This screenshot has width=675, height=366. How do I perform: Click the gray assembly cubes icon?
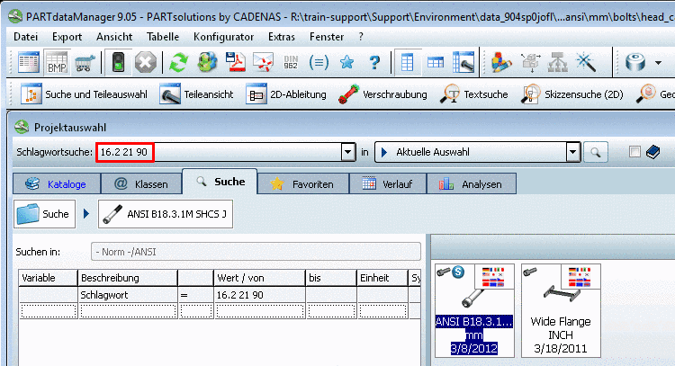530,63
